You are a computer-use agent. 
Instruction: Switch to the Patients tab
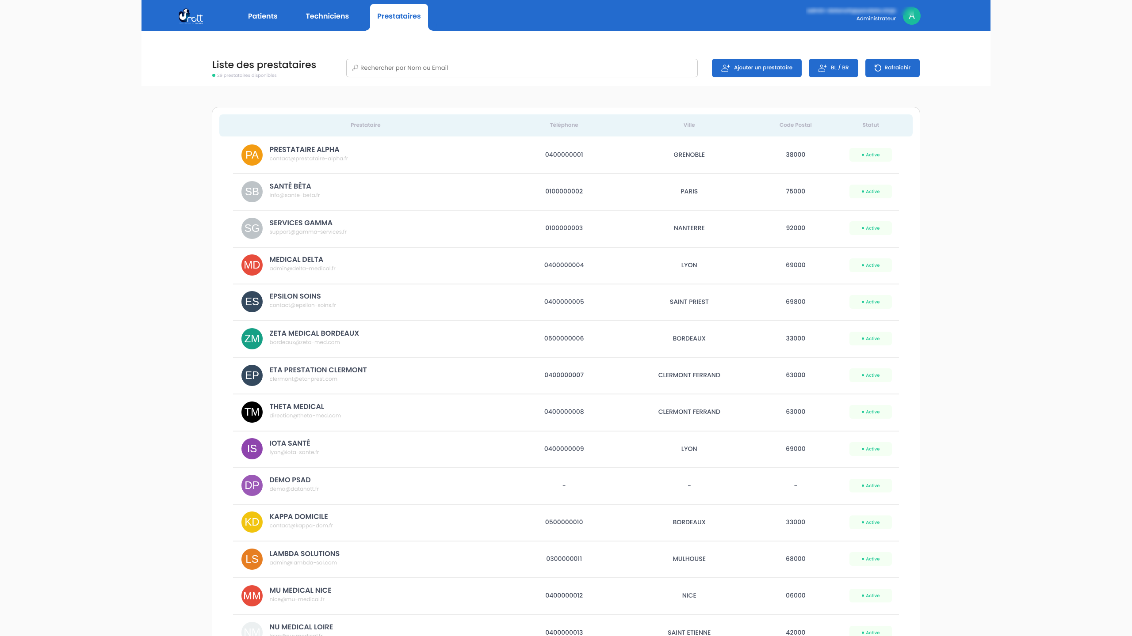point(262,16)
